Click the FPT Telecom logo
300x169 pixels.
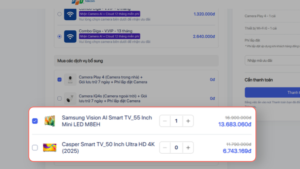point(83,2)
